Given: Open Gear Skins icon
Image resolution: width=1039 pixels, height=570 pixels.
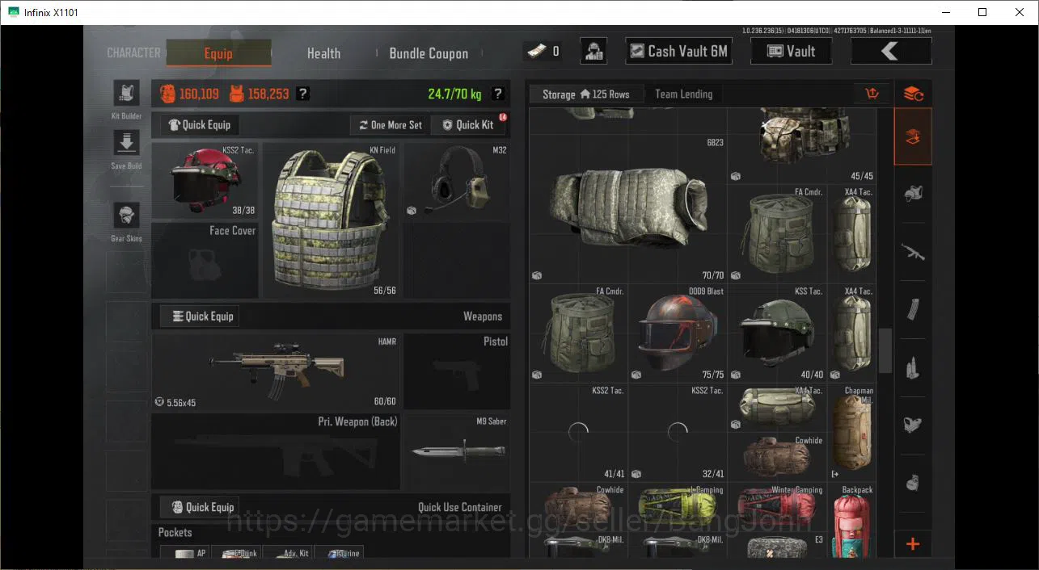Looking at the screenshot, I should [126, 216].
